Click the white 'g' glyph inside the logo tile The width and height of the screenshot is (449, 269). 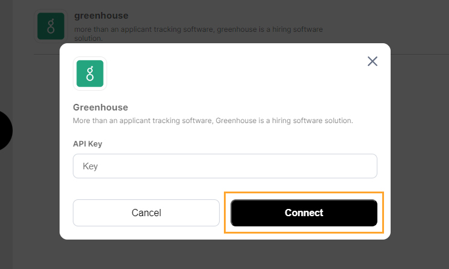[90, 74]
